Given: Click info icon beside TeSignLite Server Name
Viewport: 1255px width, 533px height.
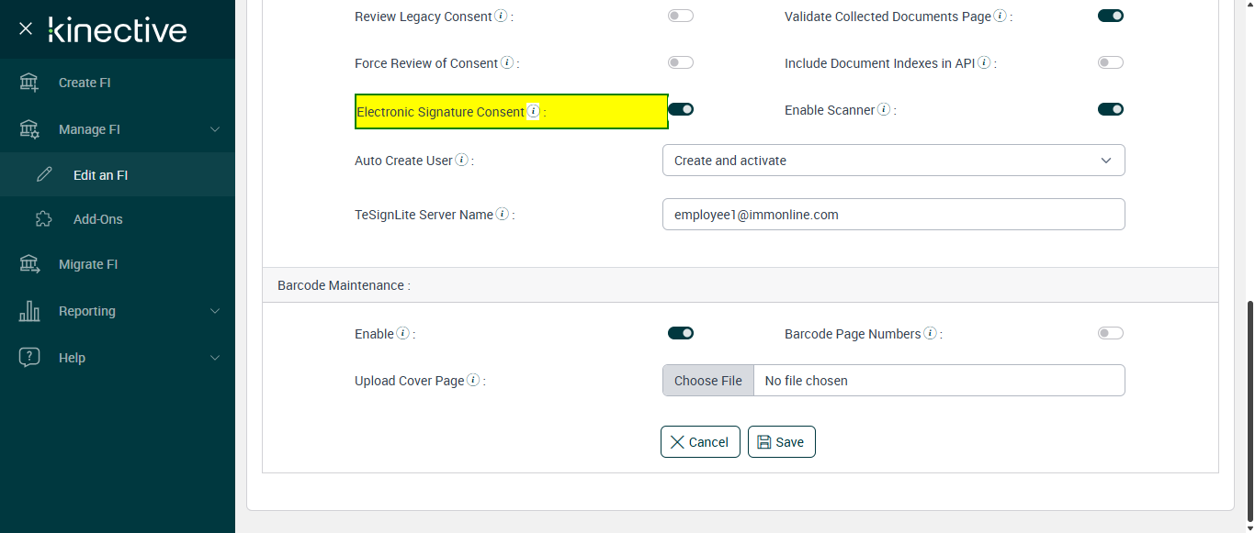Looking at the screenshot, I should tap(503, 215).
